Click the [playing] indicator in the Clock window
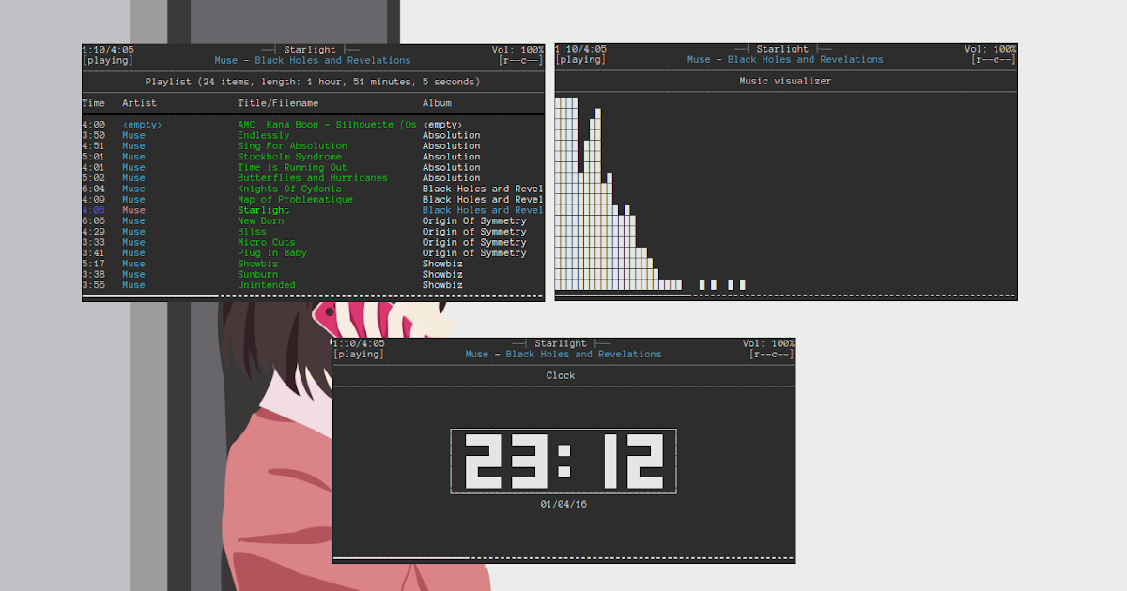 (x=360, y=354)
